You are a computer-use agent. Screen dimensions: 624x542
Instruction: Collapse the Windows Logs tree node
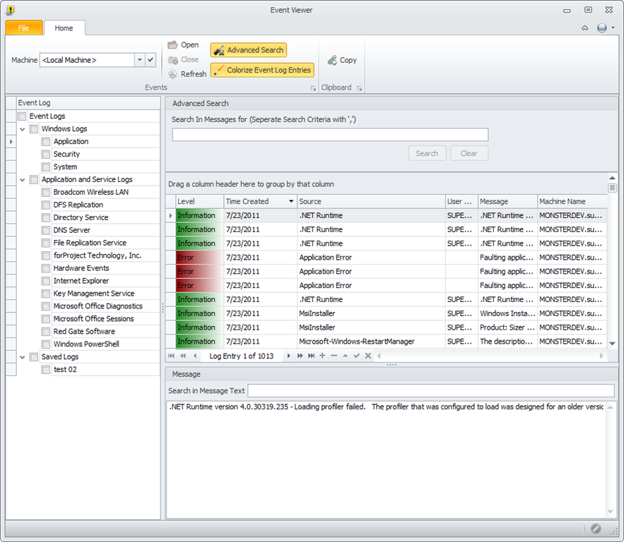pyautogui.click(x=23, y=129)
